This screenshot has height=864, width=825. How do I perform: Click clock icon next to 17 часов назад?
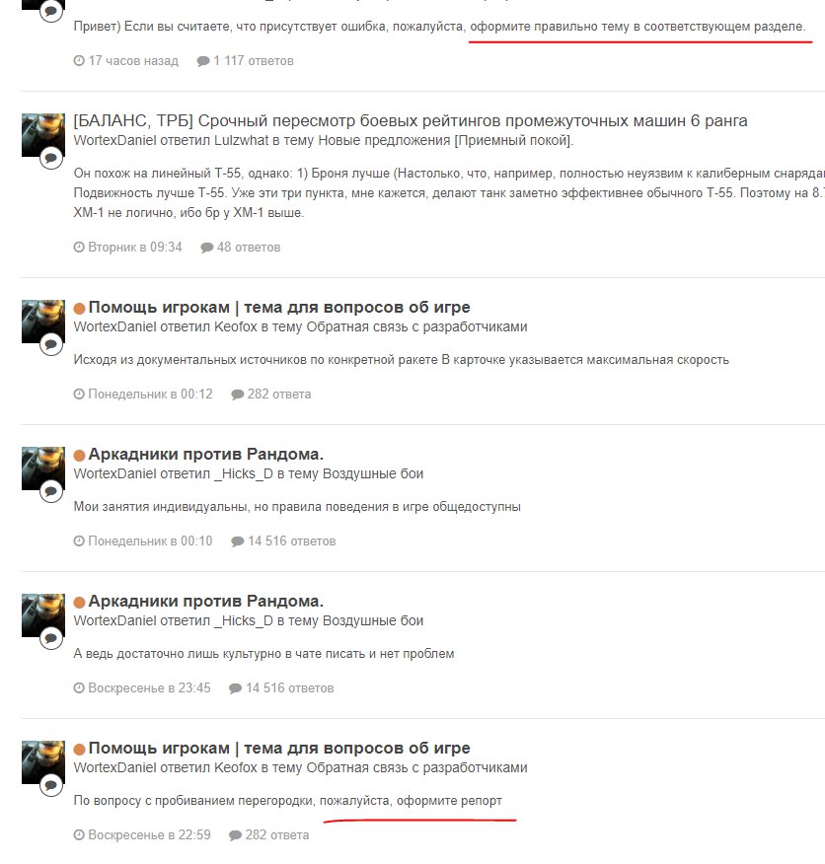[79, 60]
